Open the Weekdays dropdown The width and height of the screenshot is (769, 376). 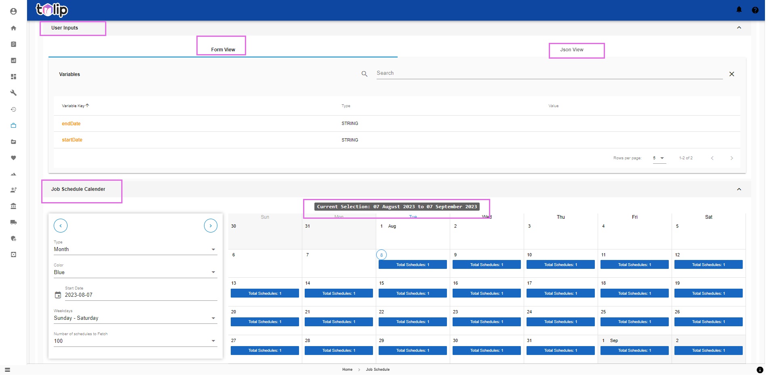135,318
